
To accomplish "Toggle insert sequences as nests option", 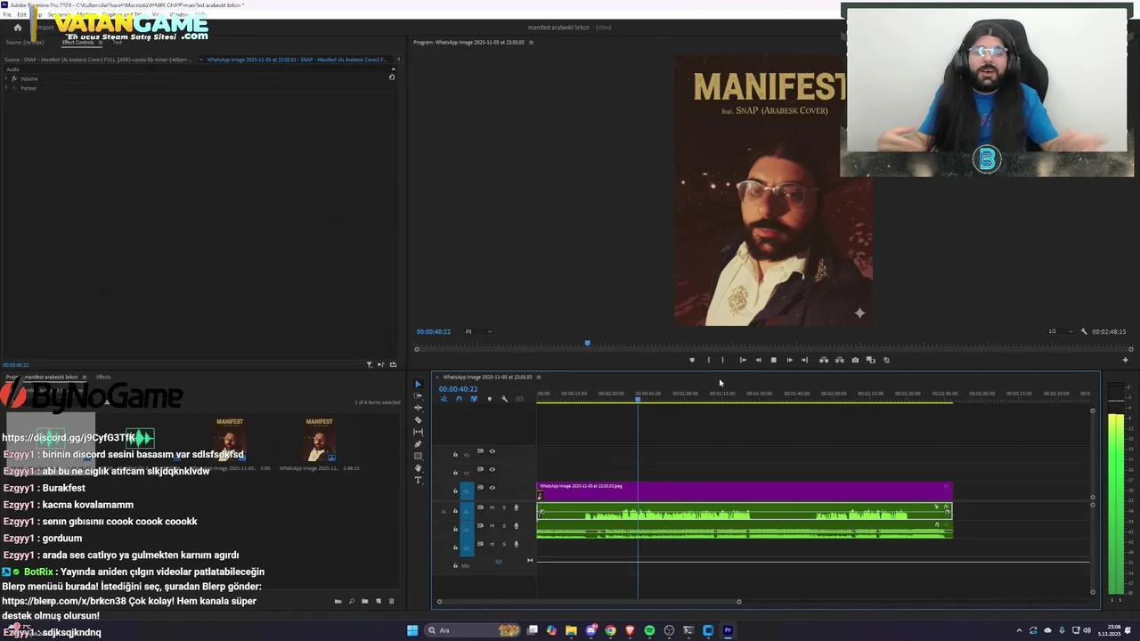I will (x=444, y=399).
